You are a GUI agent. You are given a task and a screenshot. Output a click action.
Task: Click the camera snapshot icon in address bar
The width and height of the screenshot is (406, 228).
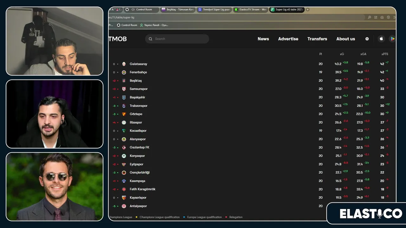click(x=382, y=17)
